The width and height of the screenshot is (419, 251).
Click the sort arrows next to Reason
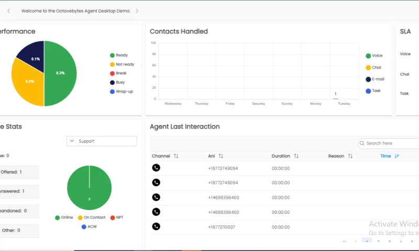[350, 156]
